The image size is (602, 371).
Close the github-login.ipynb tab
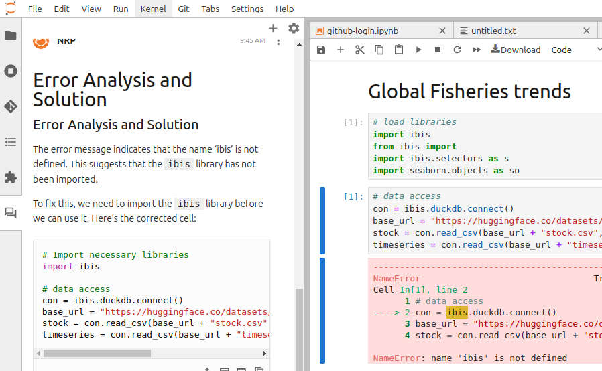click(x=442, y=31)
